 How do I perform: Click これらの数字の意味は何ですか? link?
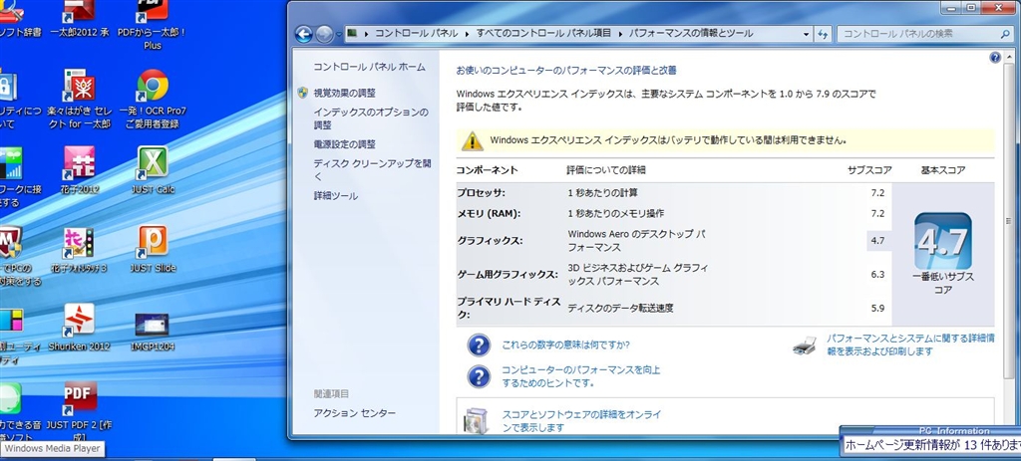coord(565,346)
